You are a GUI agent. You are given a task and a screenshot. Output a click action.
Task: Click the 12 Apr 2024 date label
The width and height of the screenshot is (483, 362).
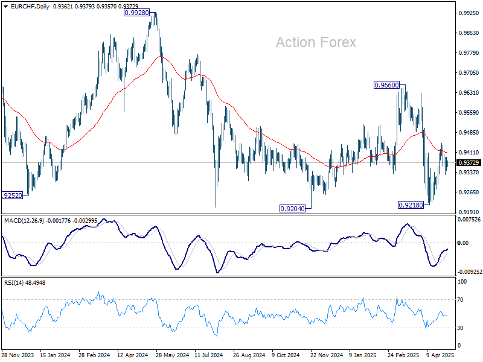(132, 355)
